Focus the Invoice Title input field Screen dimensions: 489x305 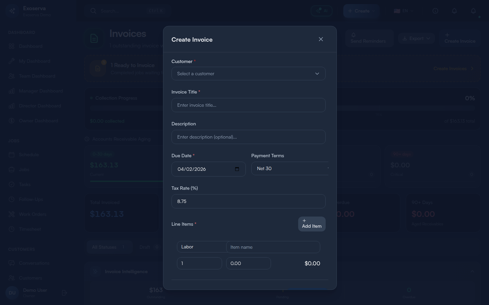pyautogui.click(x=248, y=105)
